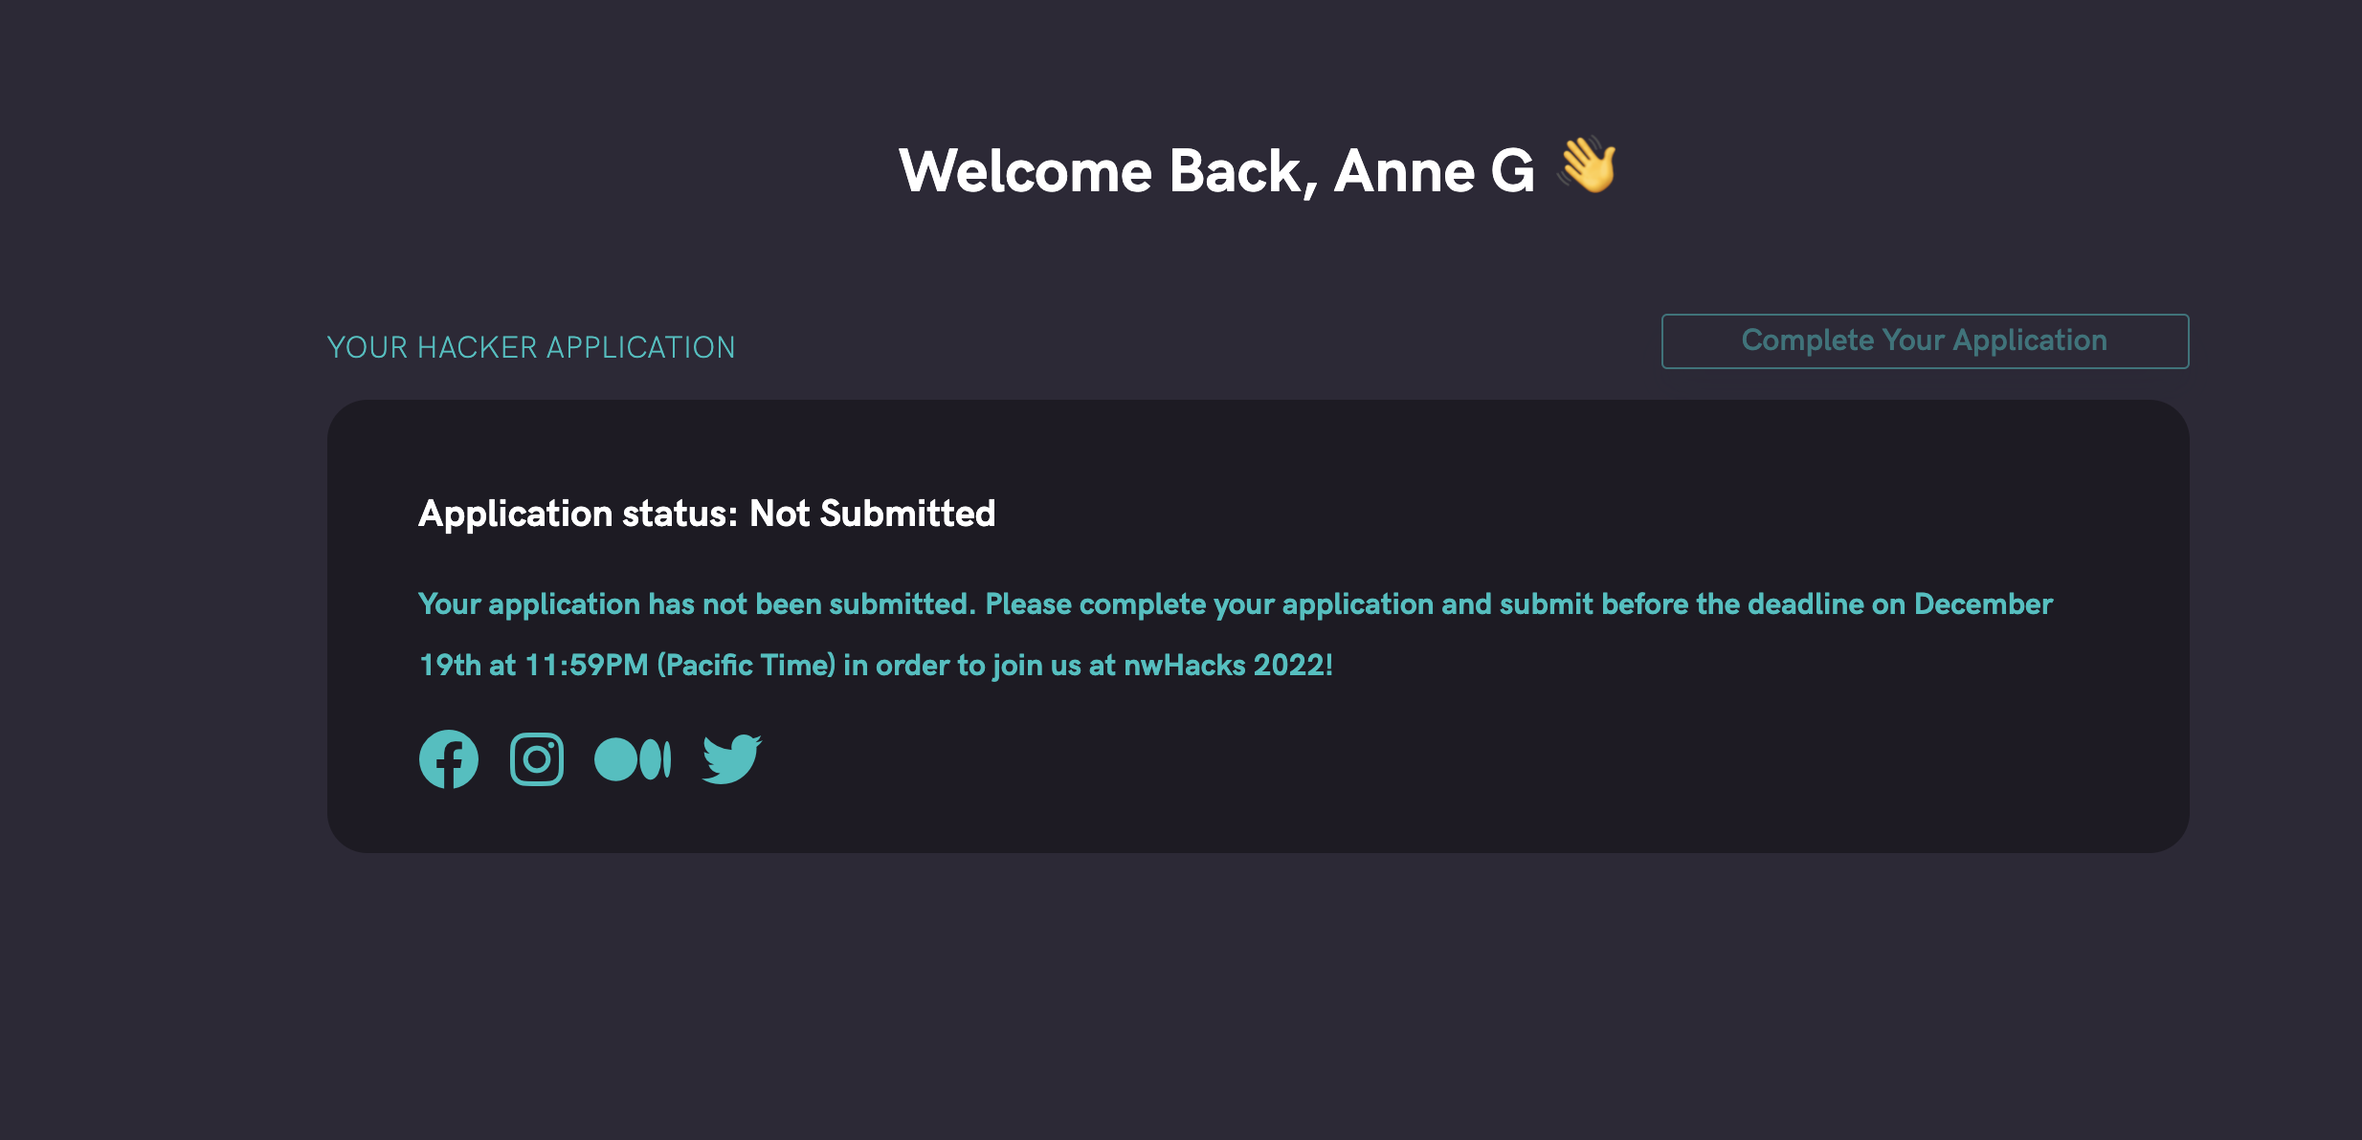2362x1140 pixels.
Task: Click rightmost social media icon
Action: 731,758
